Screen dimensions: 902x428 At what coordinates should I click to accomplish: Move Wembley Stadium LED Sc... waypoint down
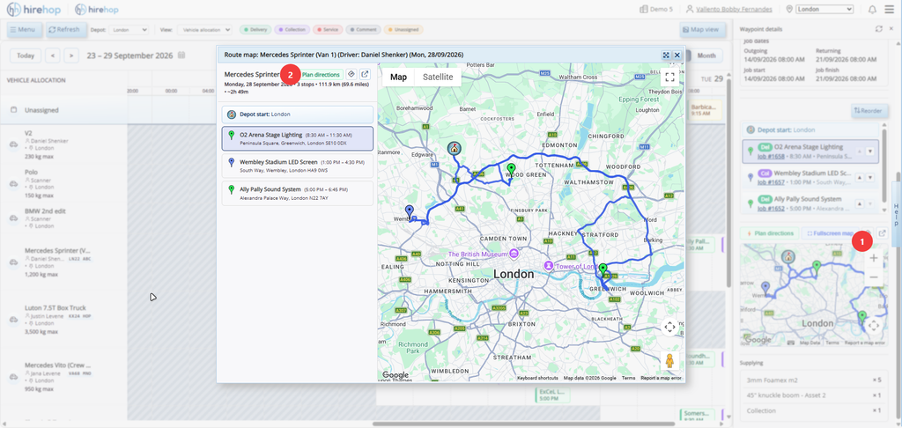pyautogui.click(x=869, y=177)
